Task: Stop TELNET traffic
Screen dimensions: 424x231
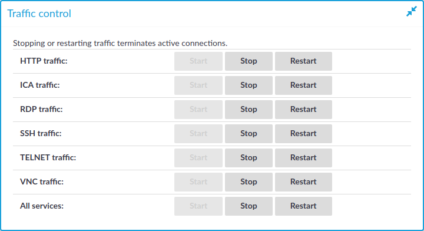Action: click(249, 158)
